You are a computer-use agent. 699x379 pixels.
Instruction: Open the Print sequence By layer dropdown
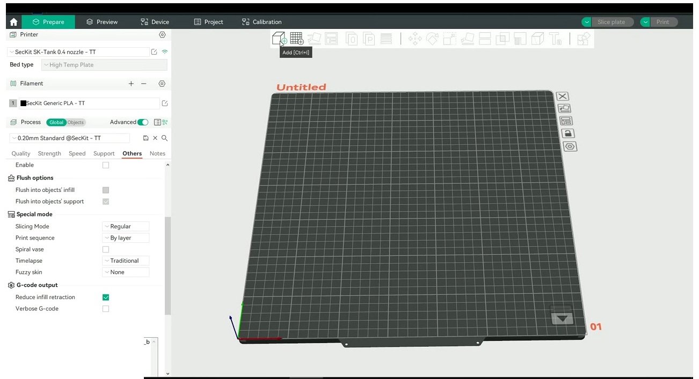point(126,238)
